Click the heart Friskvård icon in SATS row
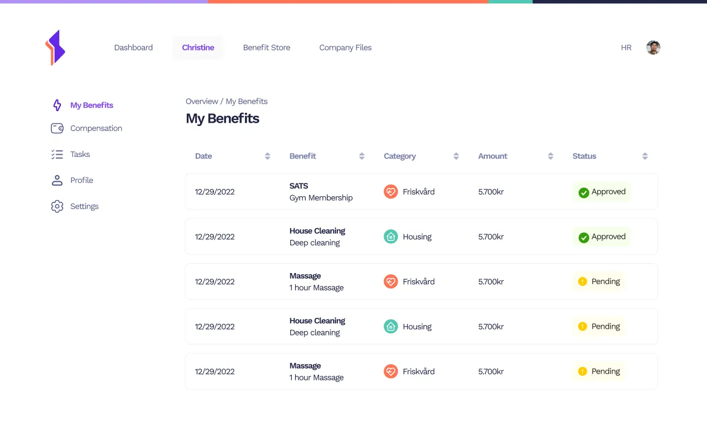 click(x=391, y=192)
